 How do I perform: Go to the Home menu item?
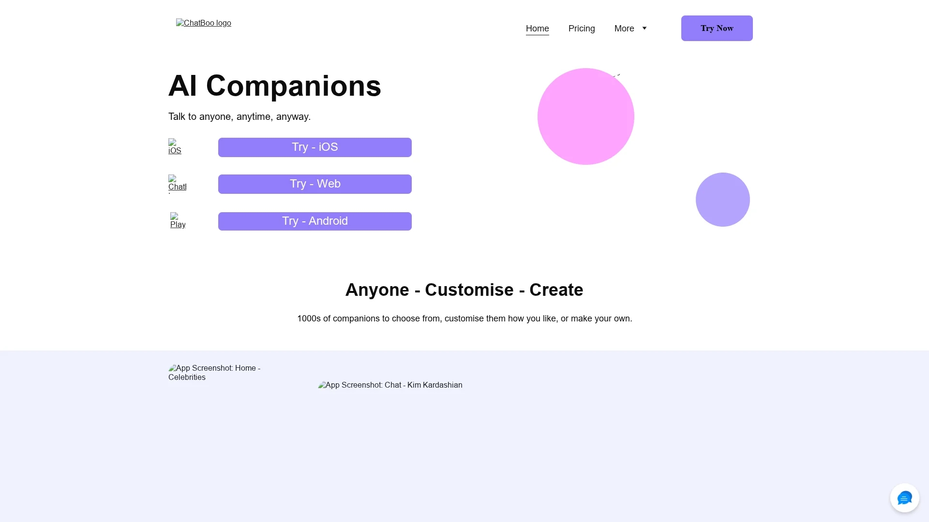(x=537, y=29)
